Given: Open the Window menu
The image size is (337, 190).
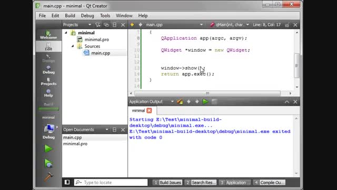Looking at the screenshot, I should tap(124, 15).
